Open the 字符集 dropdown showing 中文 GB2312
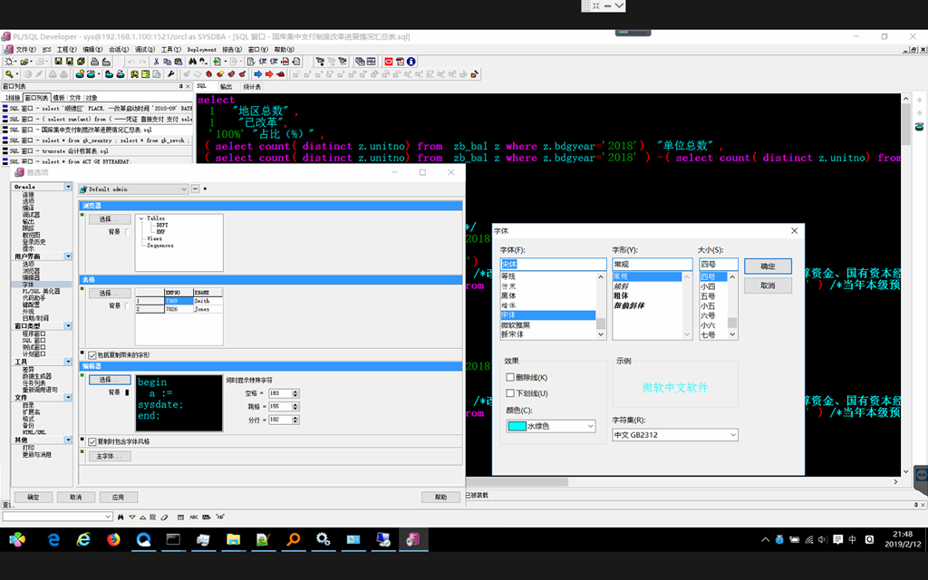 point(674,435)
